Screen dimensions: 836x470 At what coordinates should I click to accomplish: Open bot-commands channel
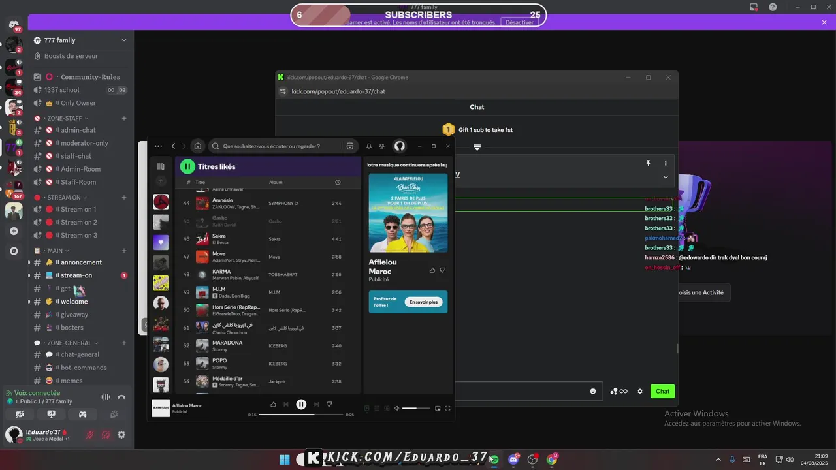(80, 368)
